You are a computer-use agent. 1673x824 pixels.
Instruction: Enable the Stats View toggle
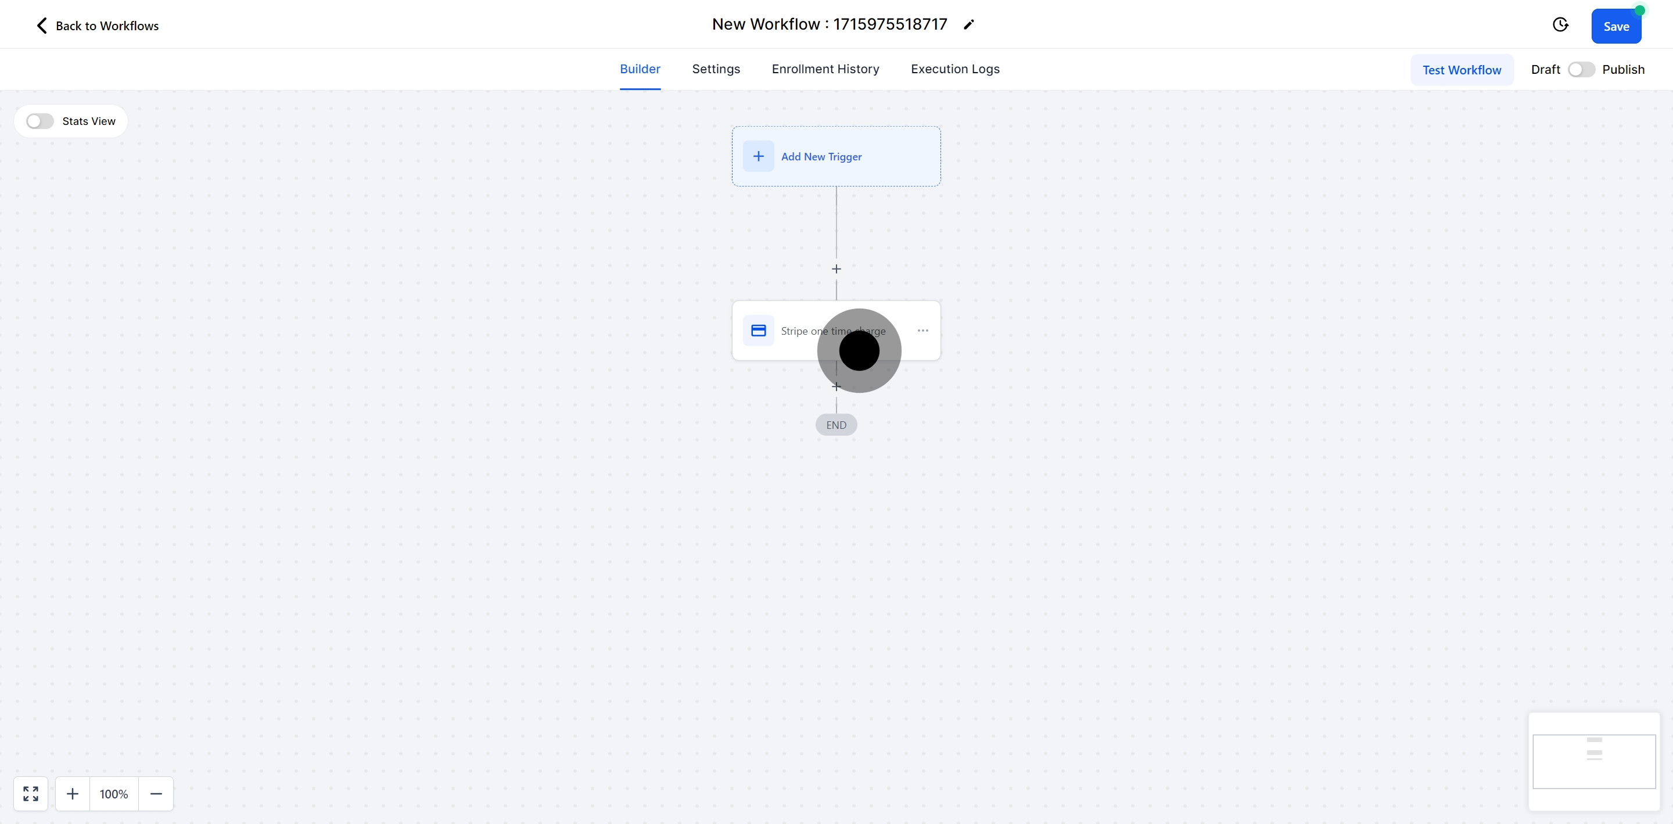[x=40, y=121]
